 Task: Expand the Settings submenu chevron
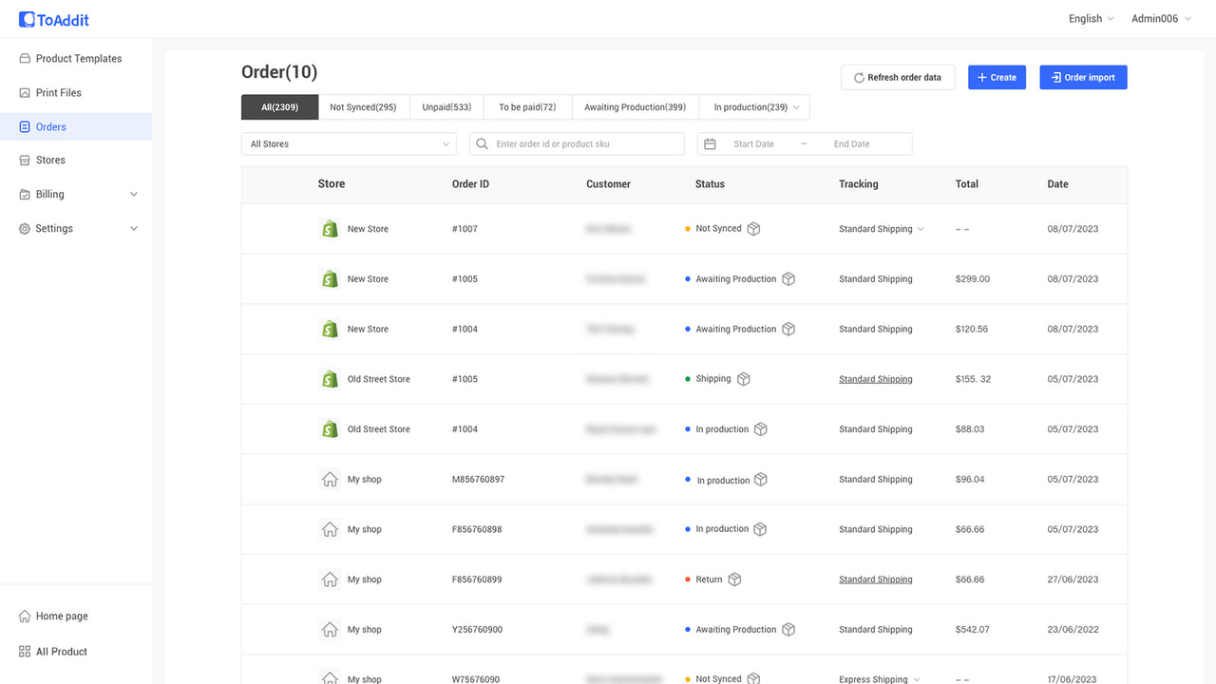(134, 229)
